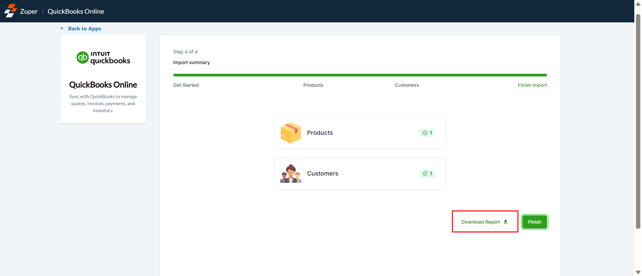
Task: Click the Zuper logo icon
Action: click(x=10, y=11)
